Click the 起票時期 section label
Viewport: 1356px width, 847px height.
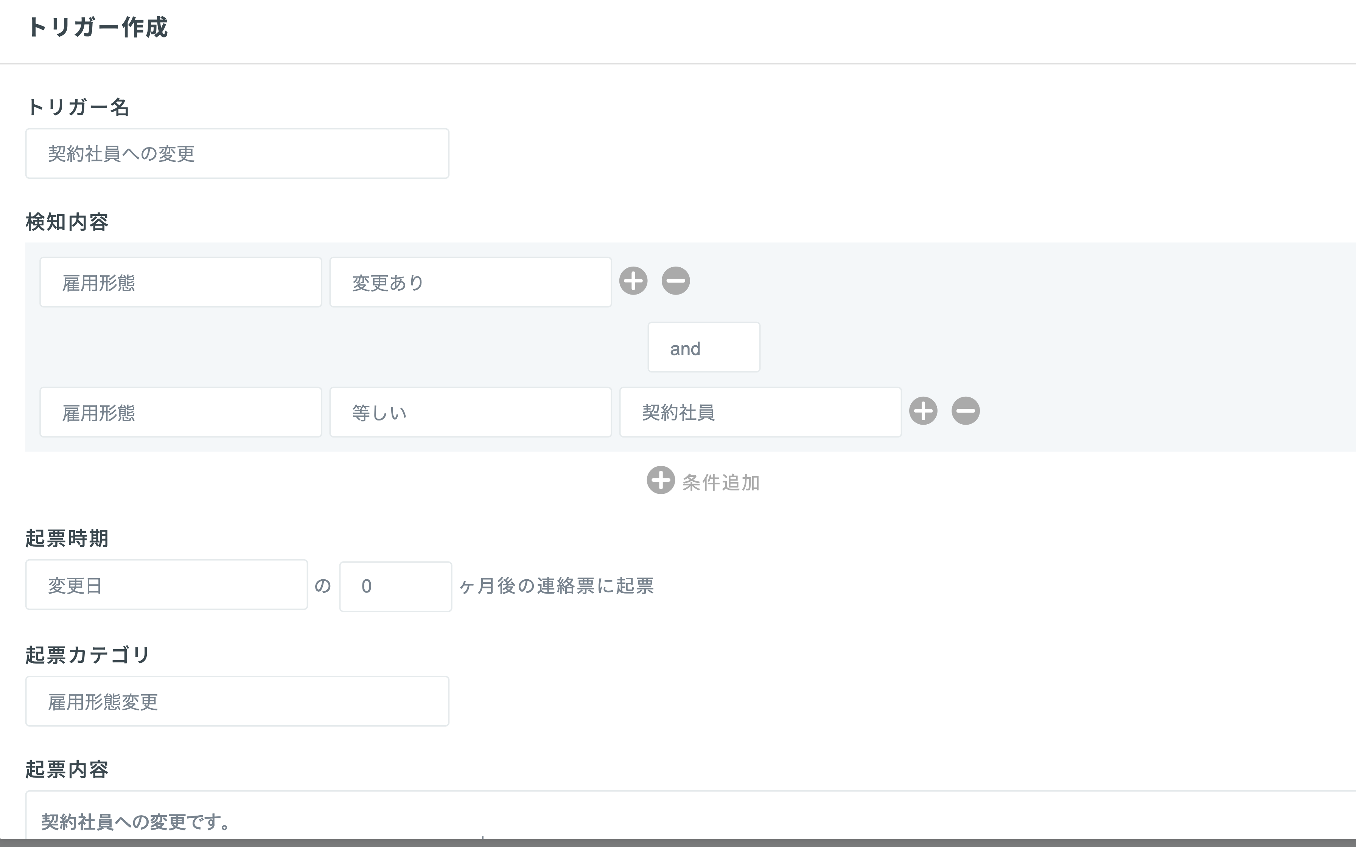coord(67,538)
